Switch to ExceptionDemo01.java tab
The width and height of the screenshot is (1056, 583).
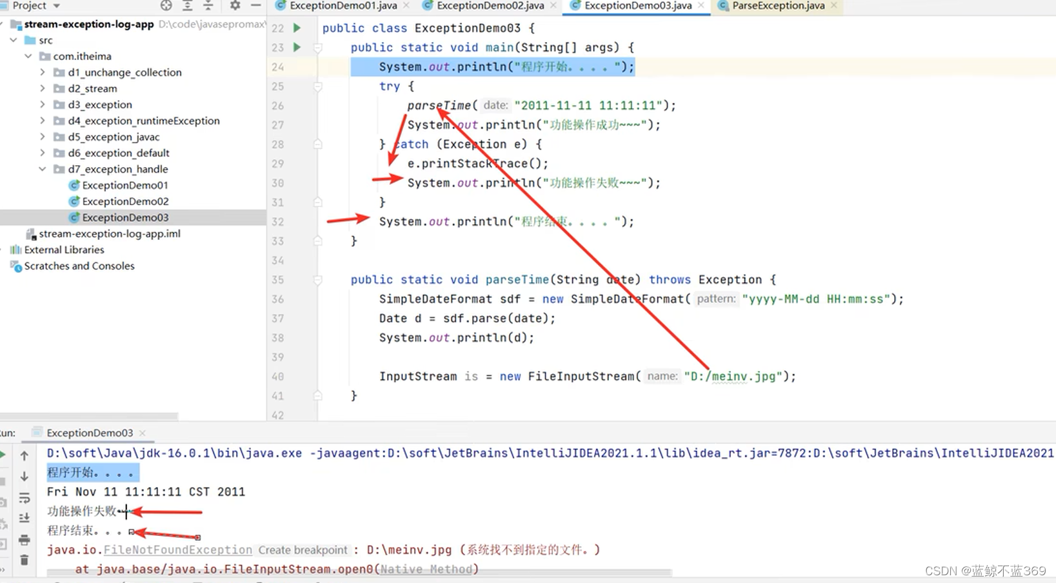(343, 6)
